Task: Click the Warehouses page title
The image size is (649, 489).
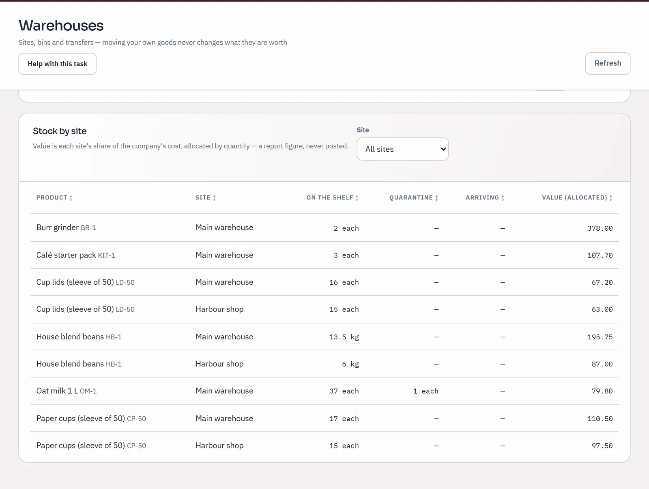Action: coord(61,26)
